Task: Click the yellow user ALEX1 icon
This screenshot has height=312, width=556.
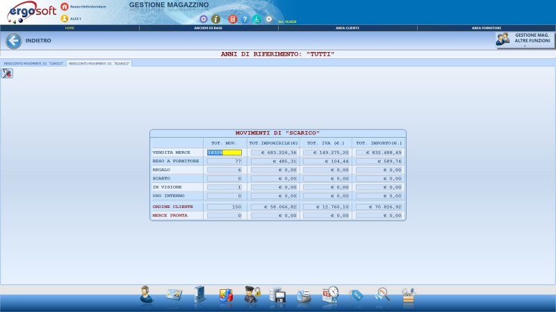Action: click(x=65, y=19)
